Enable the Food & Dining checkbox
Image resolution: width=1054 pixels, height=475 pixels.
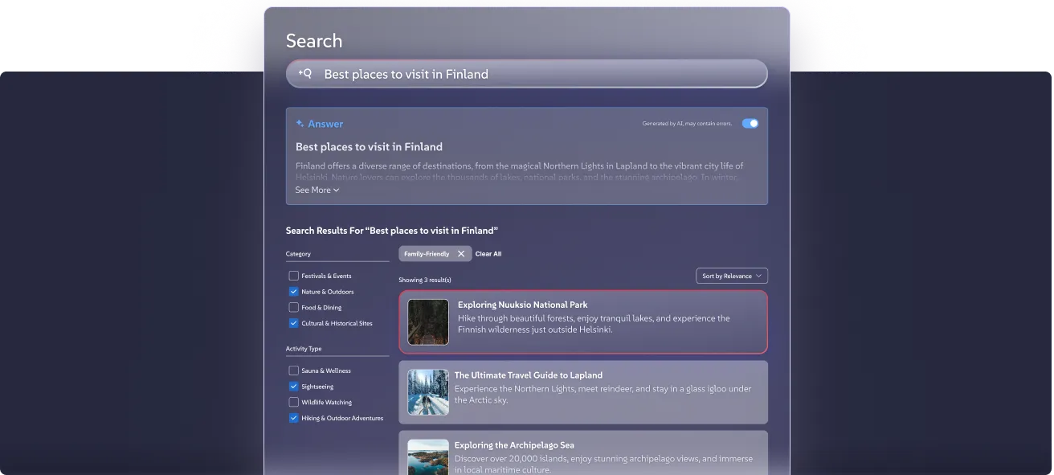pos(294,307)
